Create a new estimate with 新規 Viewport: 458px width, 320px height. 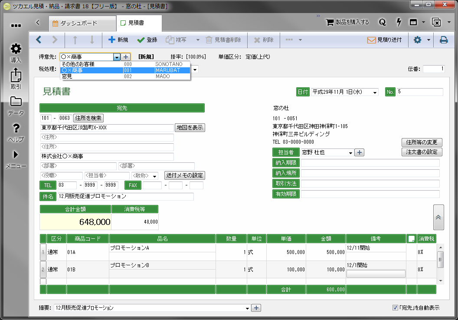(x=118, y=40)
